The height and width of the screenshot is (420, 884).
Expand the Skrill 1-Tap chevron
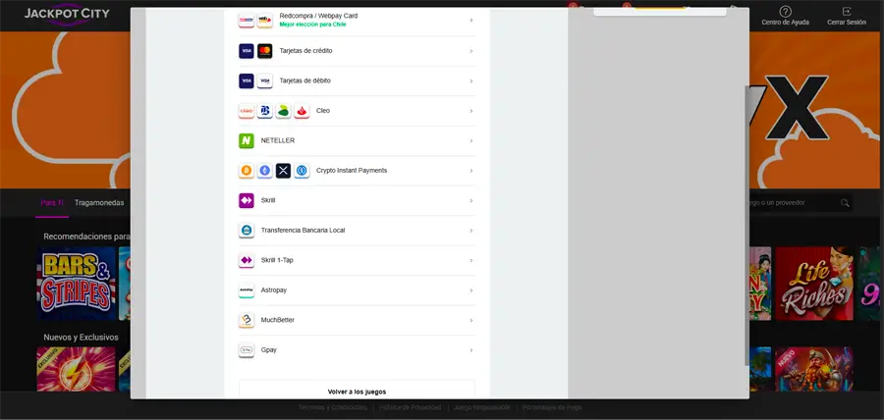471,260
